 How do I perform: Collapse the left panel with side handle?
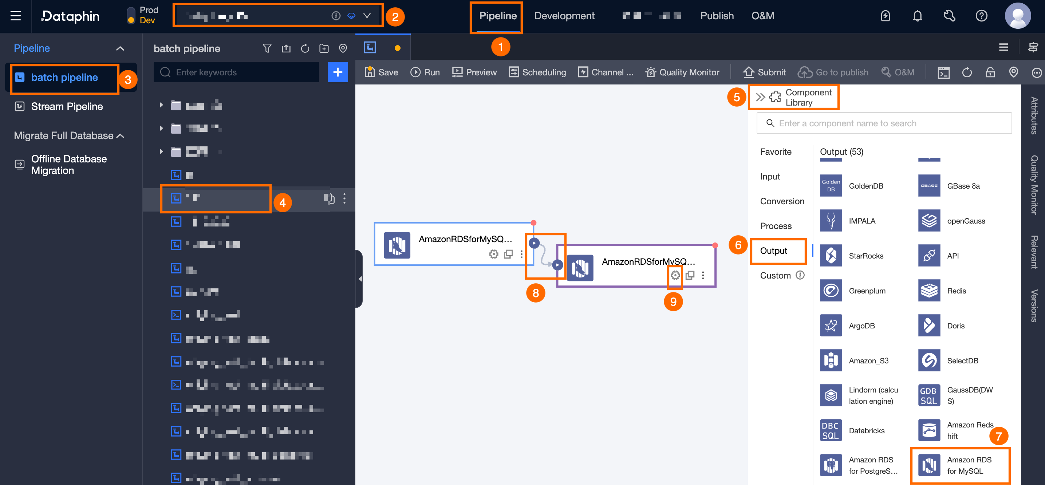[x=359, y=279]
